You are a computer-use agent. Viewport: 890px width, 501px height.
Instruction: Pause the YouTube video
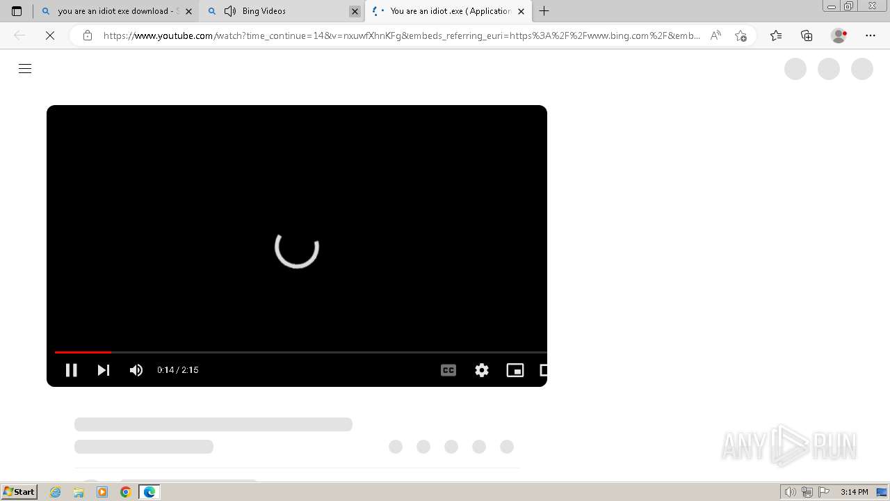pyautogui.click(x=71, y=370)
